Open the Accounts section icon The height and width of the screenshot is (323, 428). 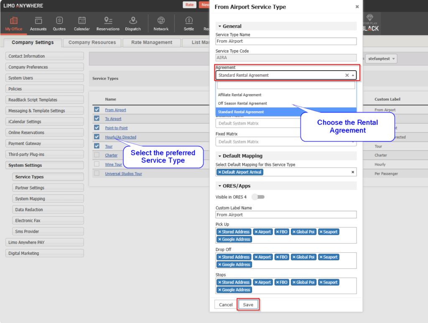pyautogui.click(x=38, y=21)
